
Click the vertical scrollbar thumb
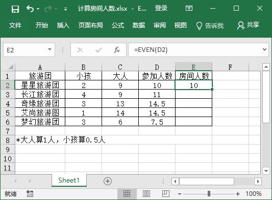point(266,97)
